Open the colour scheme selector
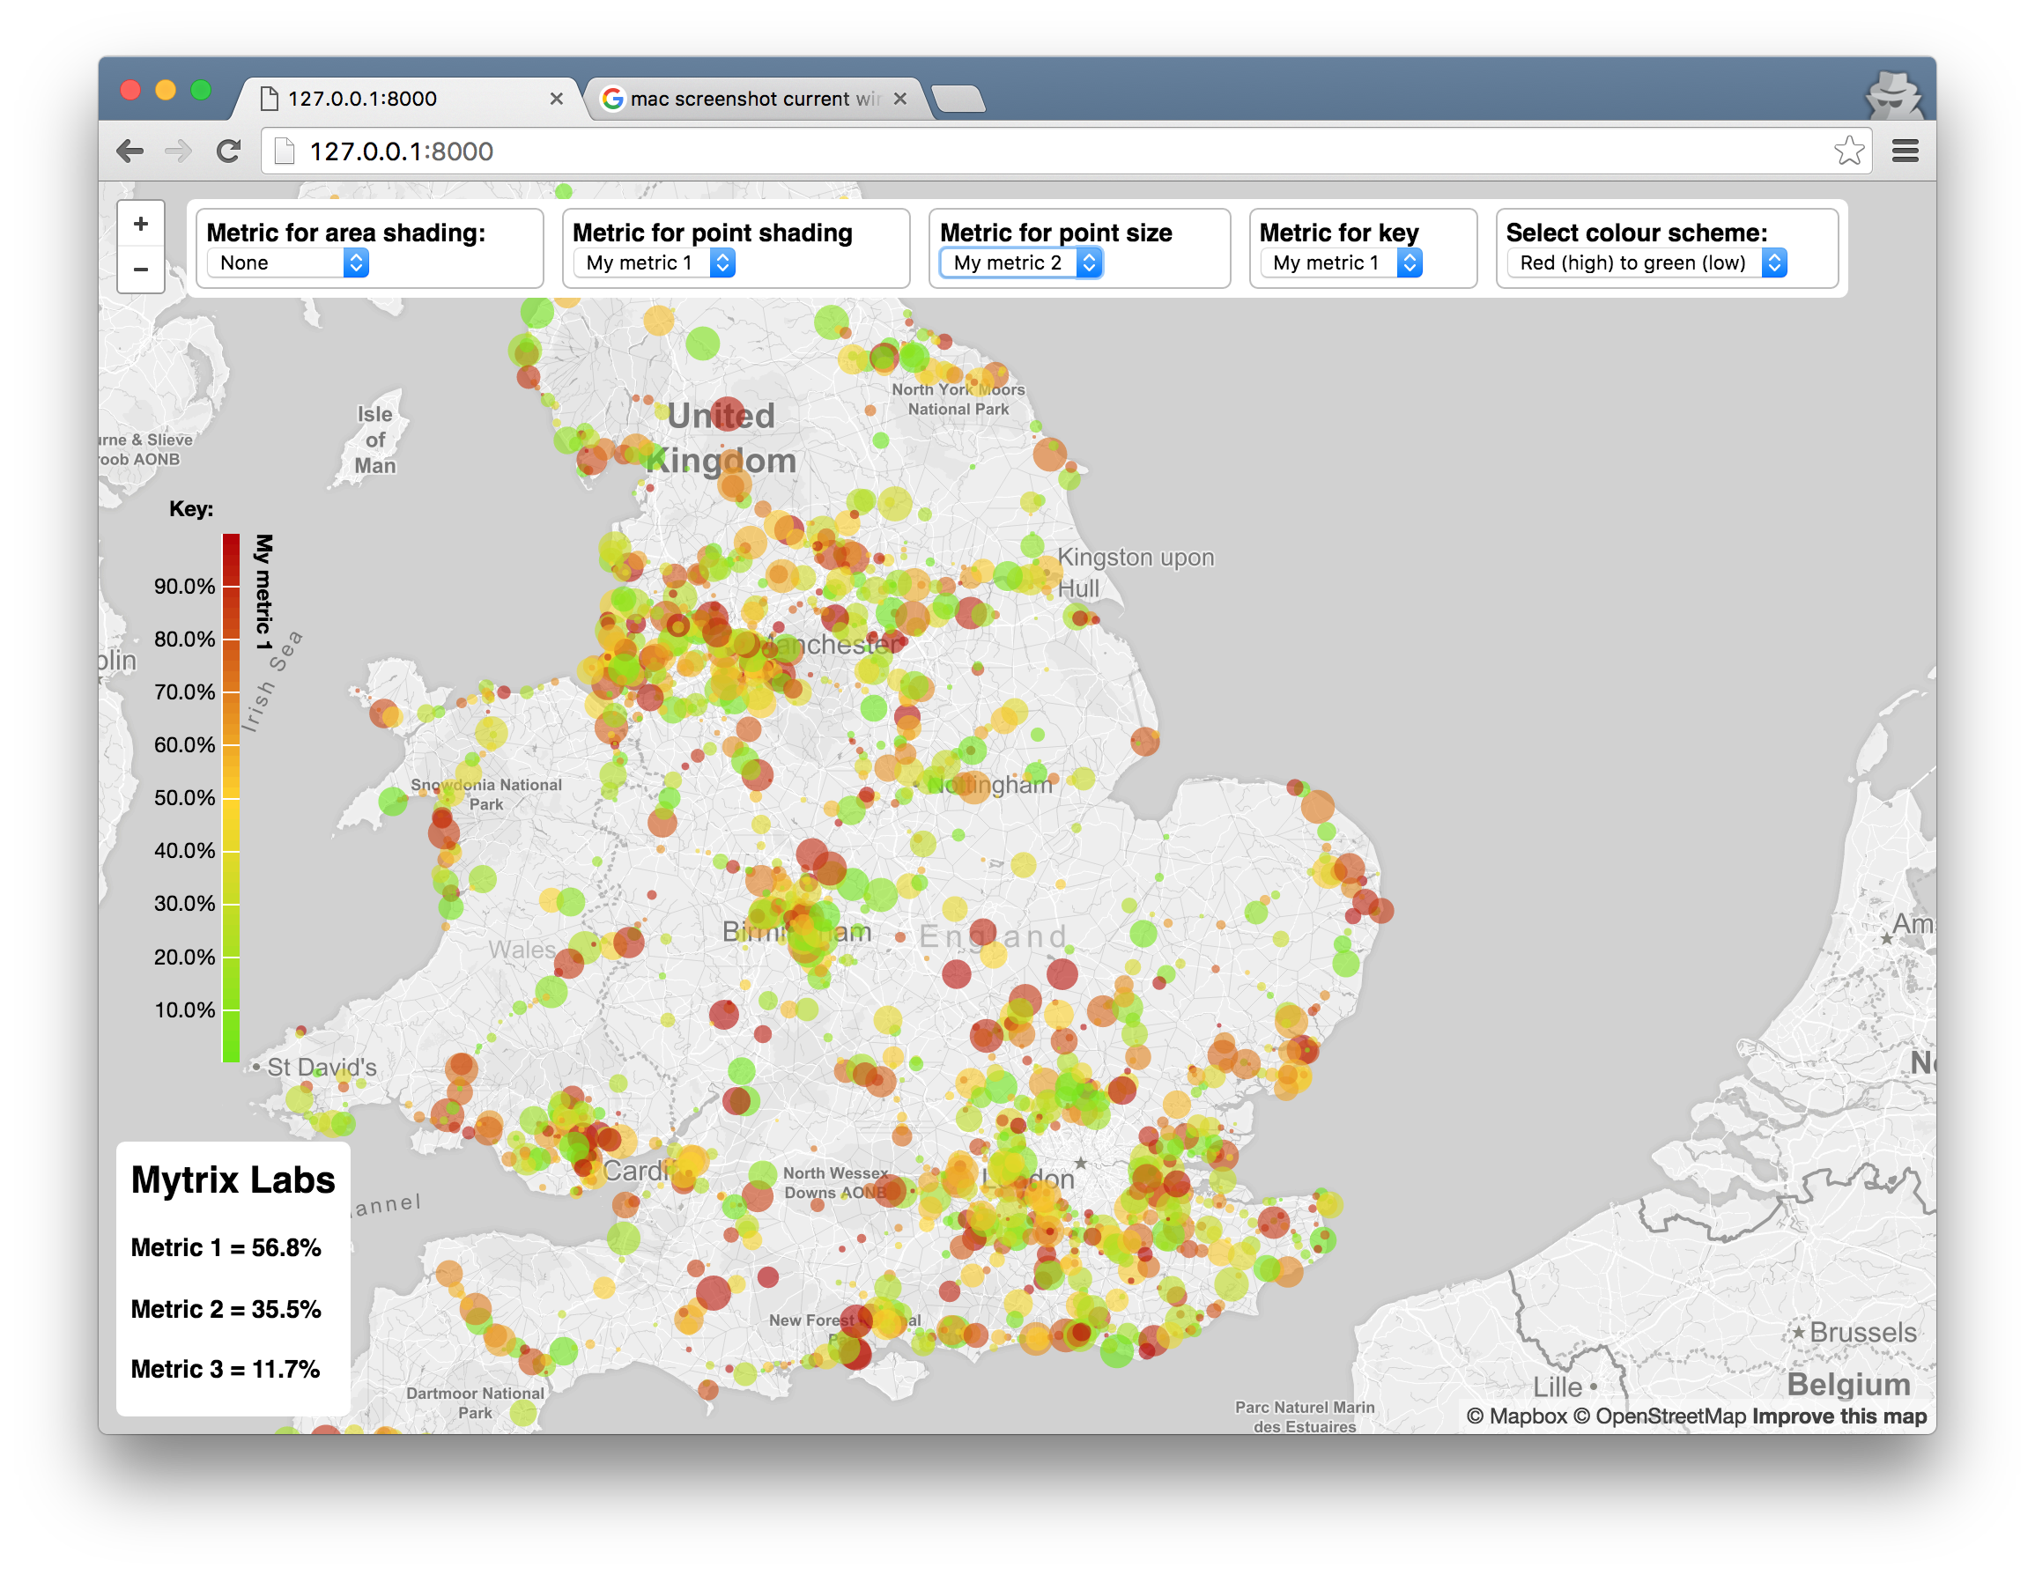2035x1575 pixels. pos(1647,262)
